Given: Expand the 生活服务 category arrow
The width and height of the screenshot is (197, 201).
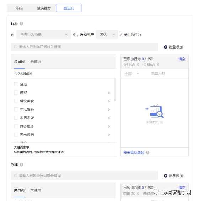Looking at the screenshot, I should point(109,110).
